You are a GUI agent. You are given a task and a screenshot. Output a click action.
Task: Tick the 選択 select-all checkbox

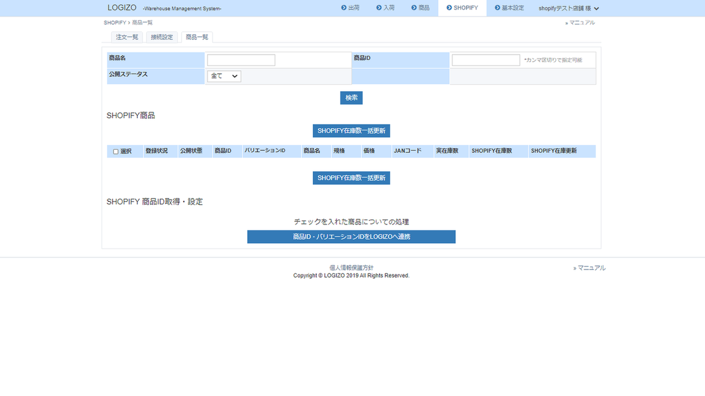point(116,151)
